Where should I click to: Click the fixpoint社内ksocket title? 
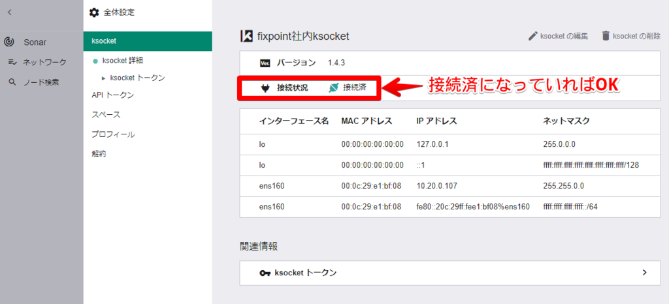coord(303,36)
